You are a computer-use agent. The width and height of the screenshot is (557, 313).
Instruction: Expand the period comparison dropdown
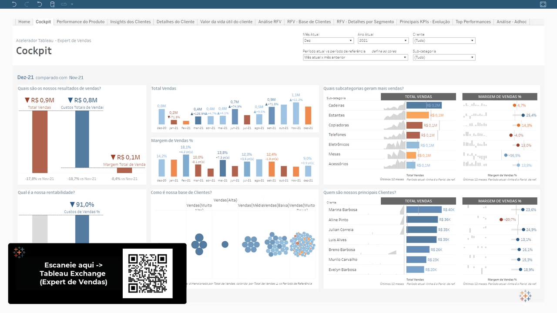coord(355,57)
